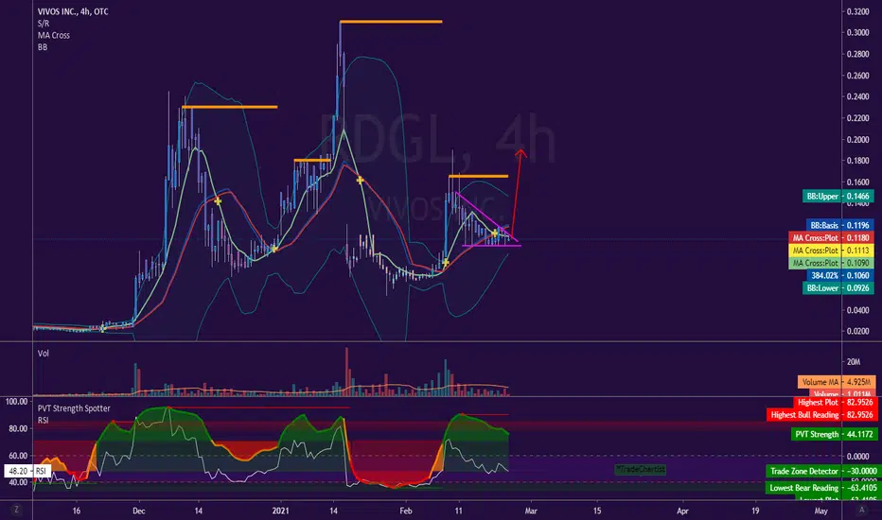Click the Apr date on the time axis
The width and height of the screenshot is (882, 520).
(x=682, y=511)
